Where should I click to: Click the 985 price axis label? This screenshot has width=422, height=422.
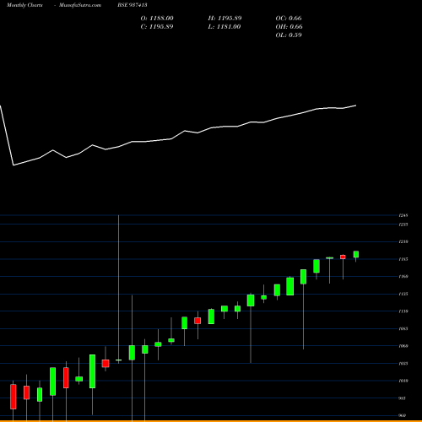click(x=403, y=398)
